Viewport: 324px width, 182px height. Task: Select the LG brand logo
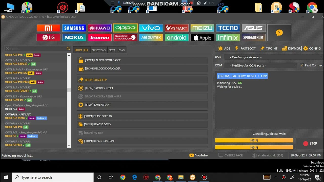48,37
